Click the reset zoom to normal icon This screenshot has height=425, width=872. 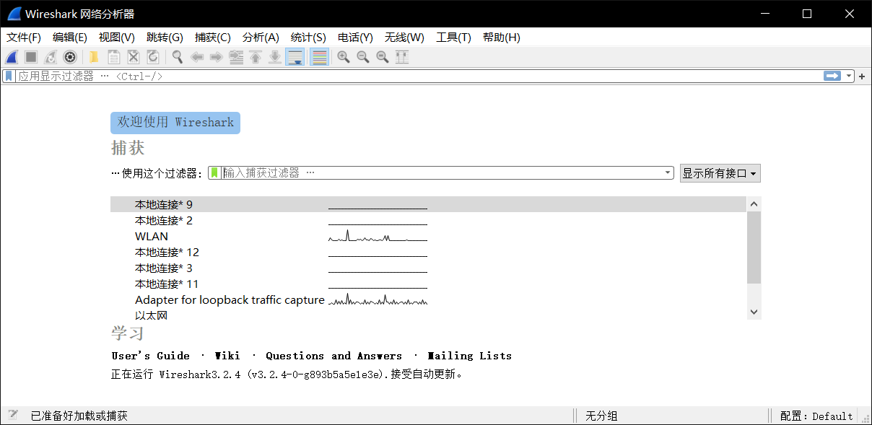tap(383, 57)
